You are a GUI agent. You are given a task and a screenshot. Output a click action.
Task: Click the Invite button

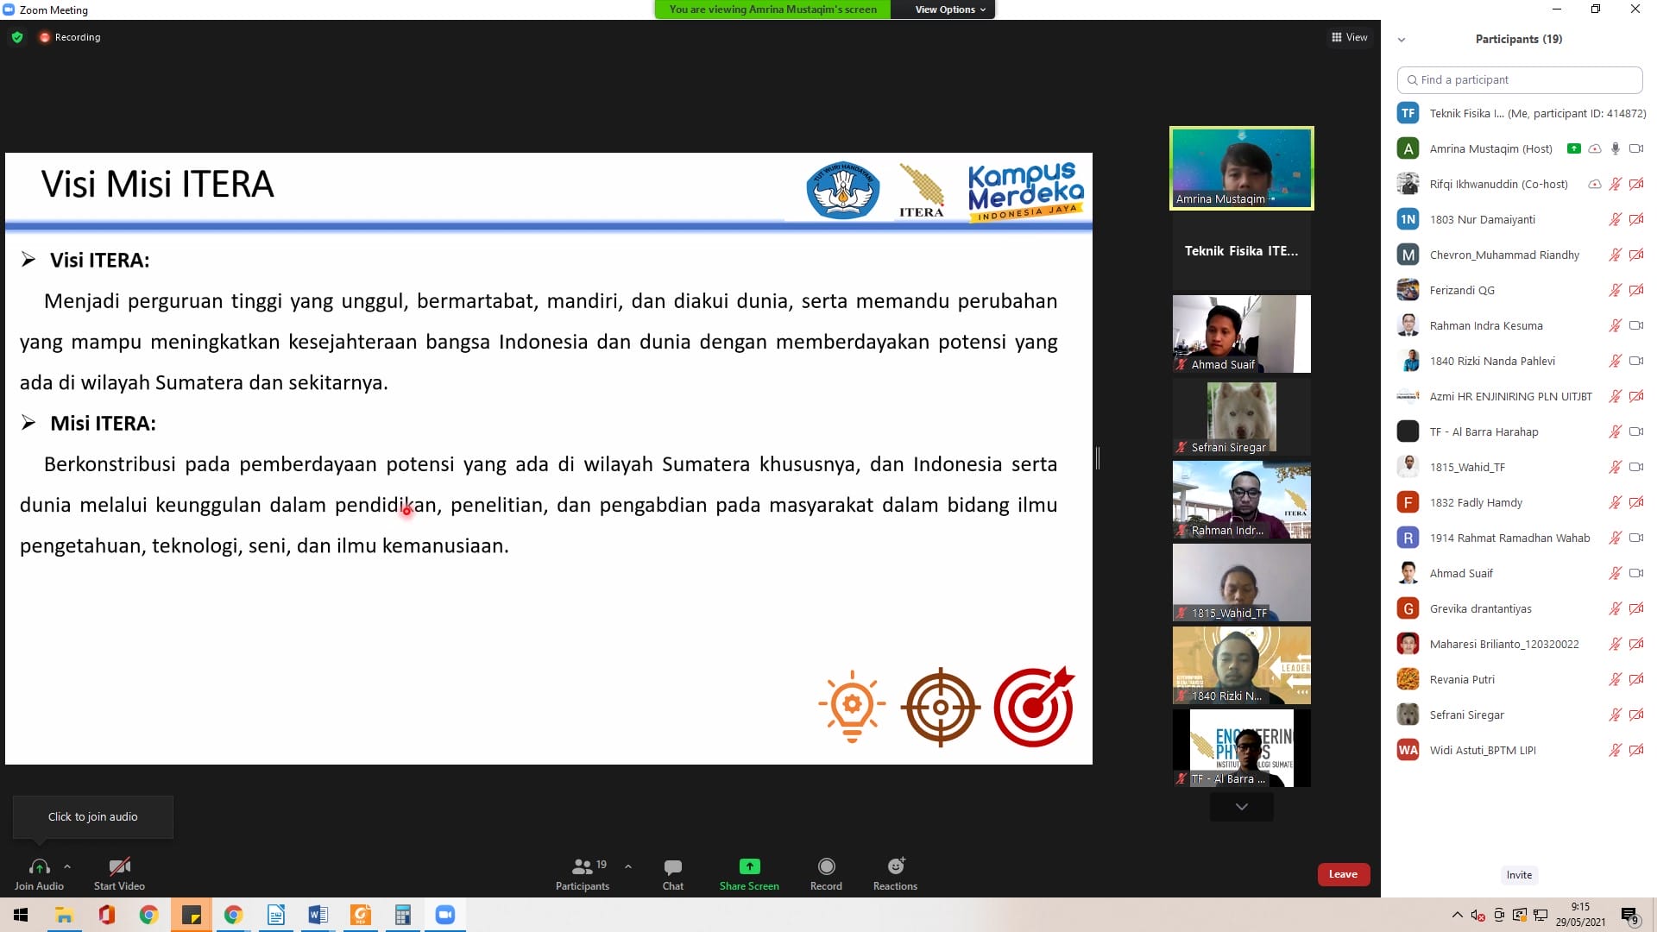pos(1519,875)
